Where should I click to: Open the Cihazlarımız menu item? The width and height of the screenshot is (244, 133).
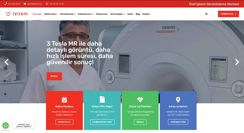tap(102, 14)
